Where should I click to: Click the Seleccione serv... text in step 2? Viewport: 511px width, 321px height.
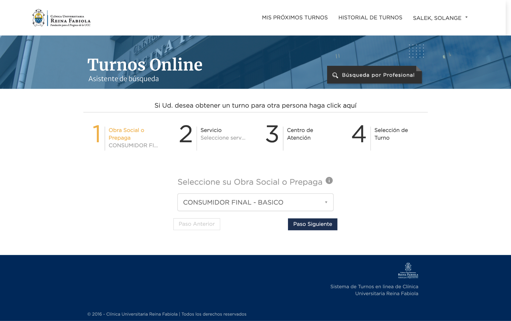[223, 138]
